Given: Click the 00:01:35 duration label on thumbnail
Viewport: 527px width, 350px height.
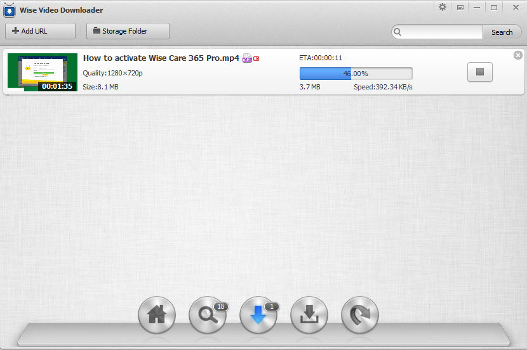Looking at the screenshot, I should pos(57,86).
